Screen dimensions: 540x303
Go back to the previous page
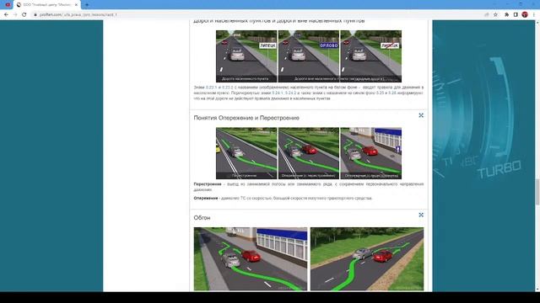[x=6, y=15]
